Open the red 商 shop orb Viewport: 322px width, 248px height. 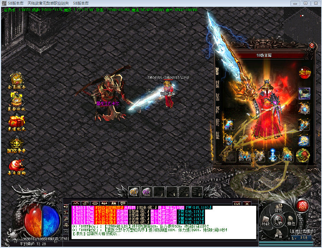[302, 205]
